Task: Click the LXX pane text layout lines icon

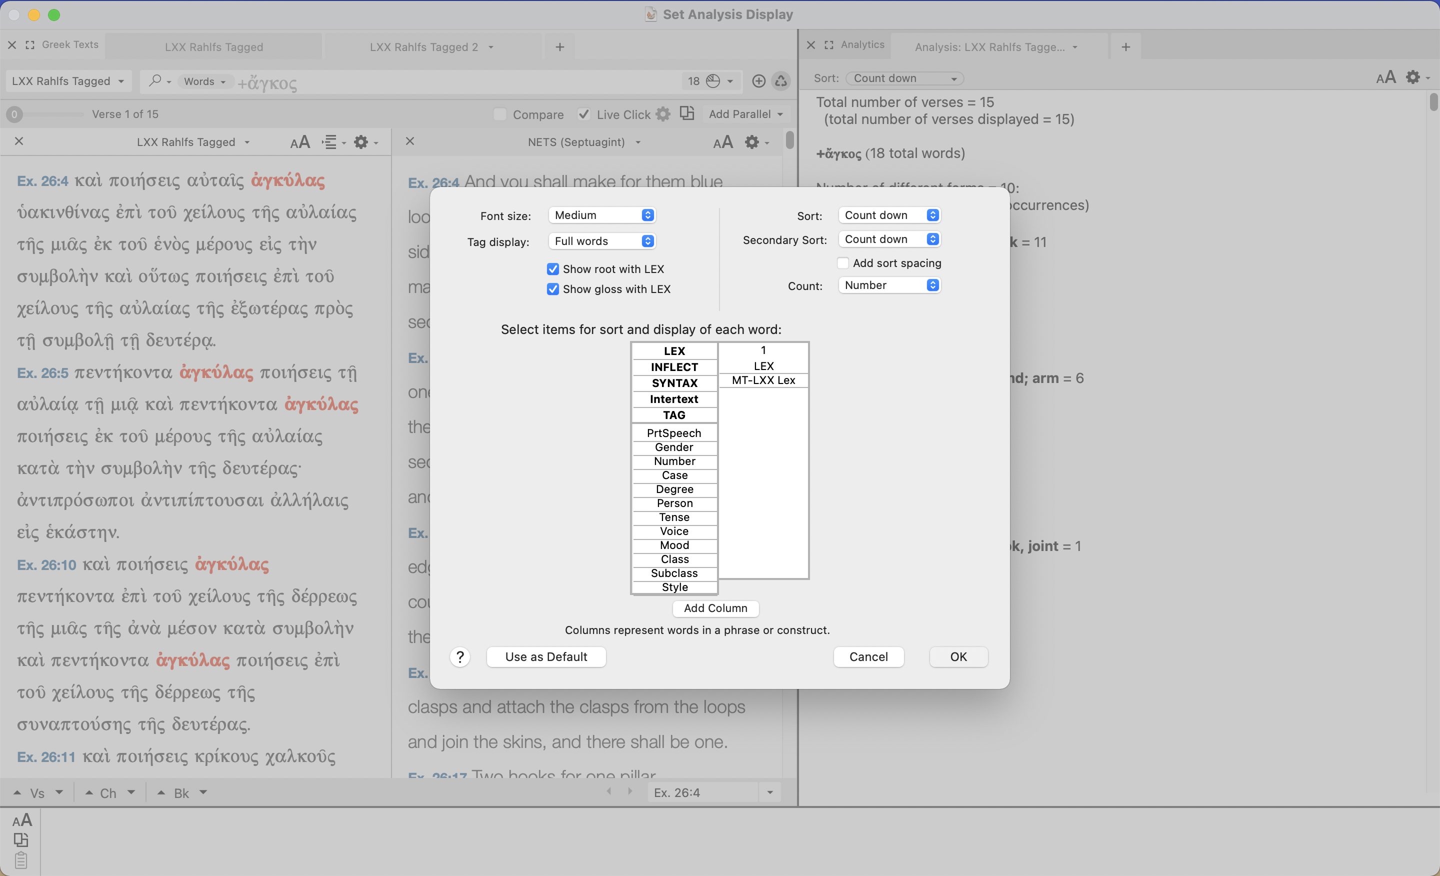Action: 330,142
